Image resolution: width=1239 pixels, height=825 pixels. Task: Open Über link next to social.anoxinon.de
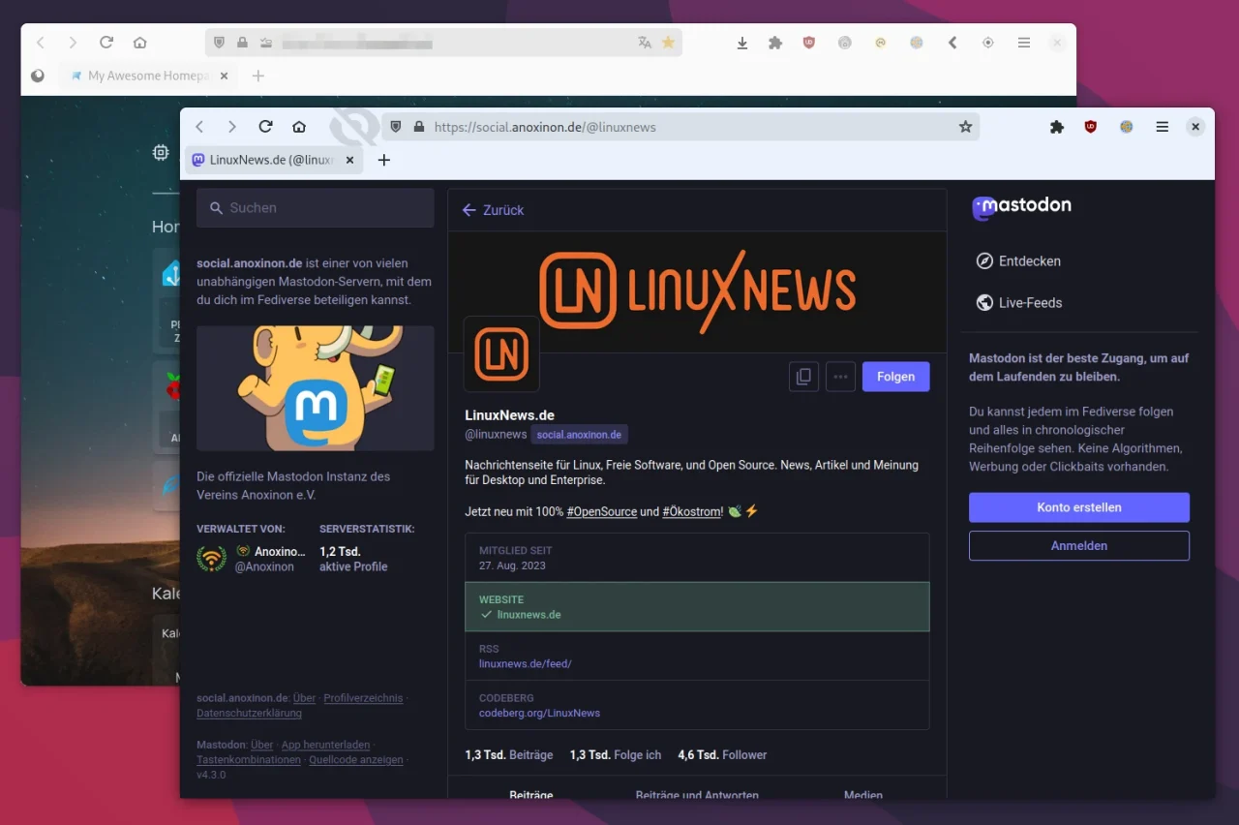pyautogui.click(x=305, y=698)
